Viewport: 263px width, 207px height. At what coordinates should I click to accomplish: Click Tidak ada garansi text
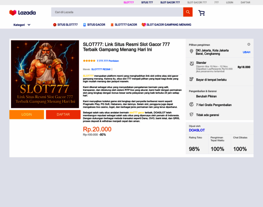[208, 115]
